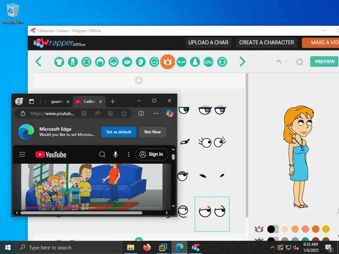Undo last character change
The width and height of the screenshot is (339, 254).
279,62
